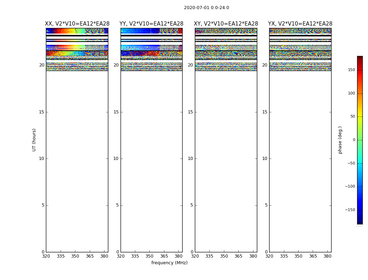Click the 380 x-tick under YX panel

pos(327,256)
